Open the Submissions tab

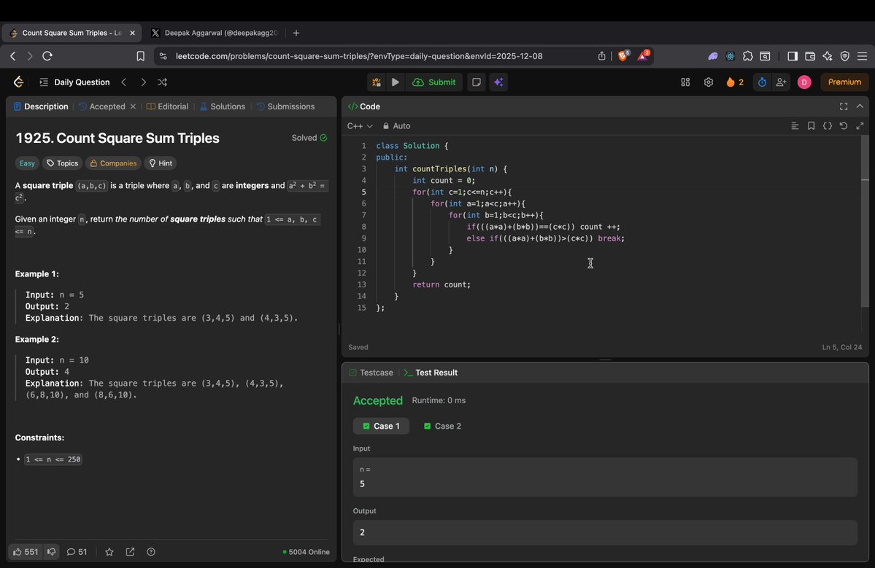pyautogui.click(x=285, y=106)
